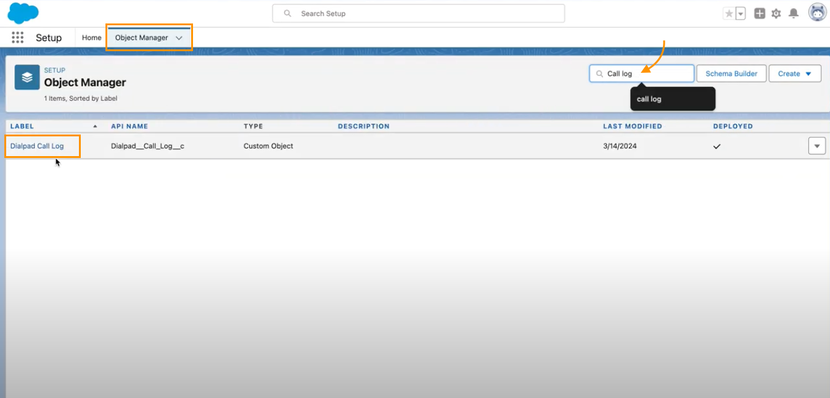The height and width of the screenshot is (398, 830).
Task: Click the Setup app name label
Action: tap(49, 38)
